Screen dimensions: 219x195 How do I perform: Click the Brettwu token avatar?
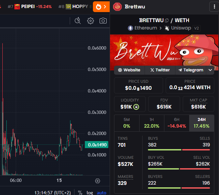pyautogui.click(x=117, y=7)
